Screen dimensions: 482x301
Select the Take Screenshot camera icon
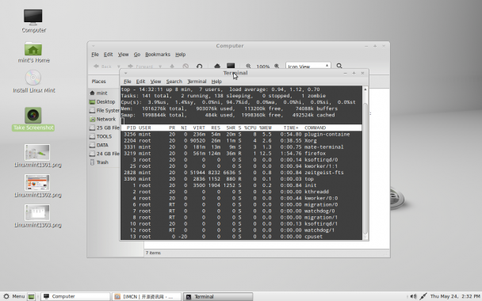(x=33, y=115)
